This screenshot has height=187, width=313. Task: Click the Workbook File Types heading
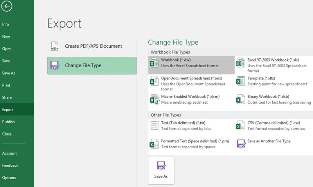point(170,52)
